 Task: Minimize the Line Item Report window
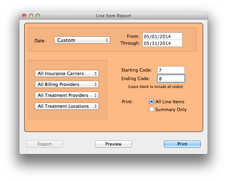tap(31, 16)
